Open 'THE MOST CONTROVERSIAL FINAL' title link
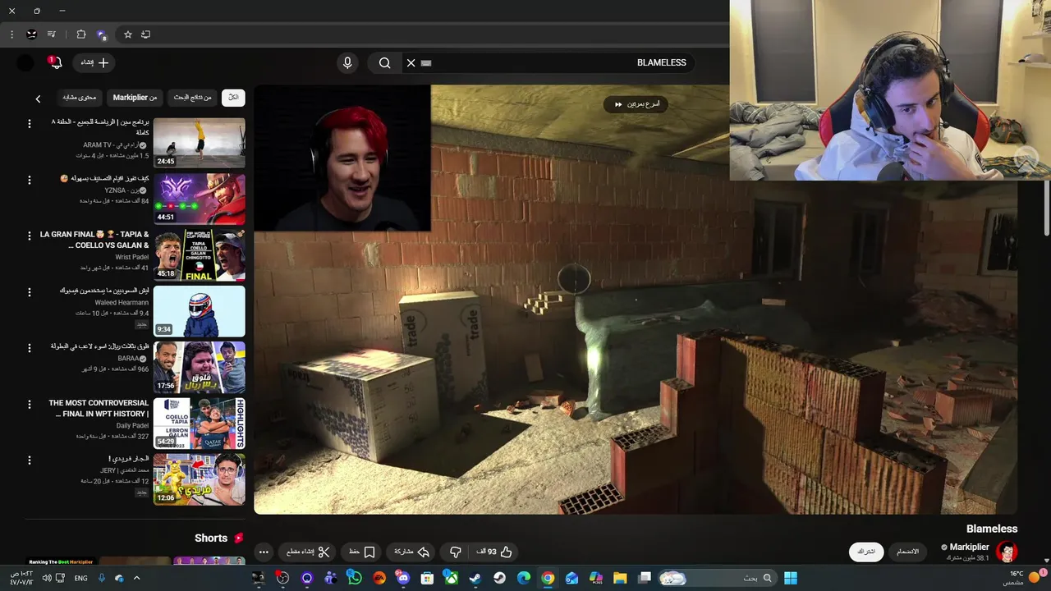 point(99,409)
